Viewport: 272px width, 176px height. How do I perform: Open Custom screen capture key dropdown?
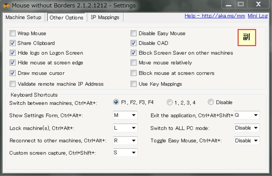click(125, 153)
